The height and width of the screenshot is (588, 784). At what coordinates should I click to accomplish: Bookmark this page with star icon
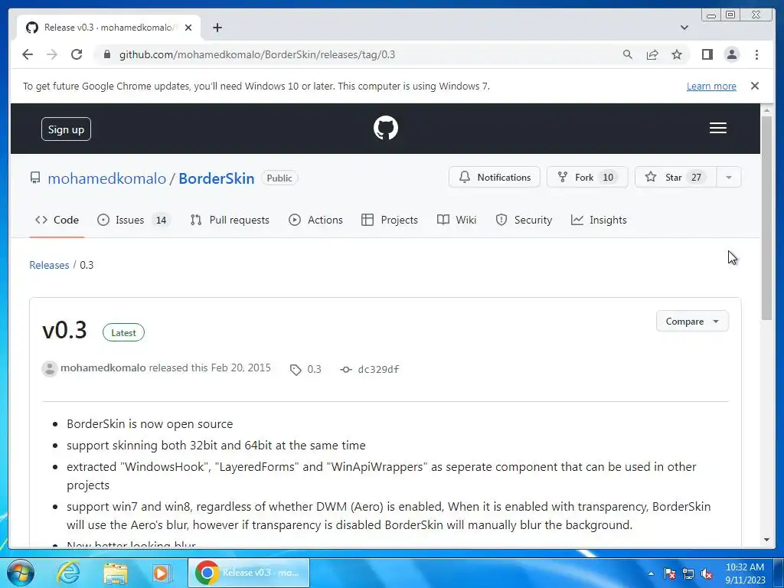(677, 54)
